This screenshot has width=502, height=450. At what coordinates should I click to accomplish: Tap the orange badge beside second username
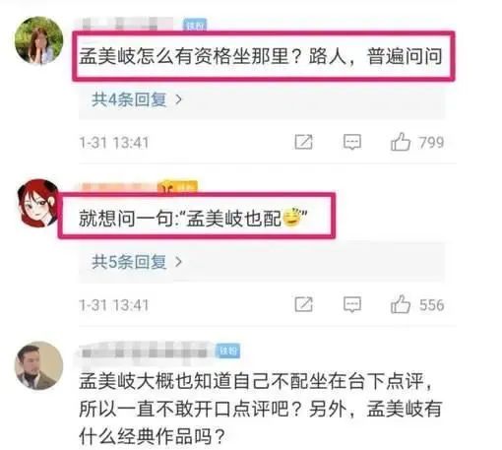[x=177, y=187]
